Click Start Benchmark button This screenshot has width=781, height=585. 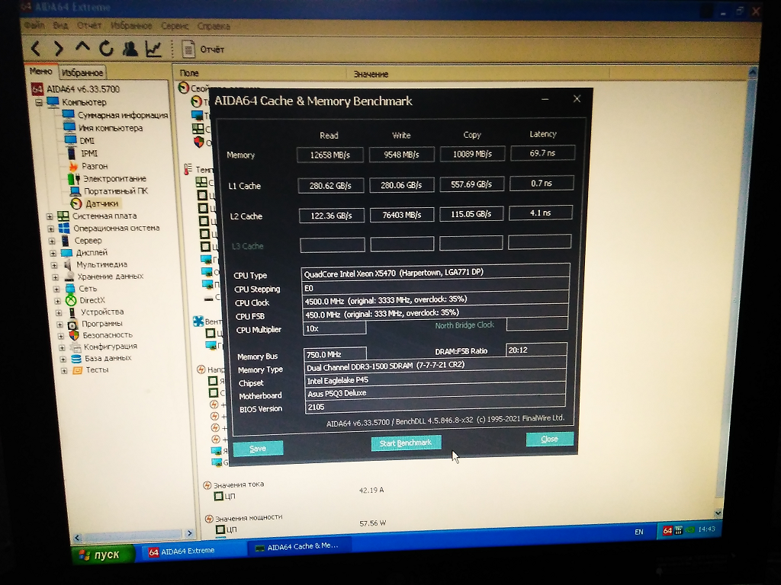pyautogui.click(x=406, y=443)
